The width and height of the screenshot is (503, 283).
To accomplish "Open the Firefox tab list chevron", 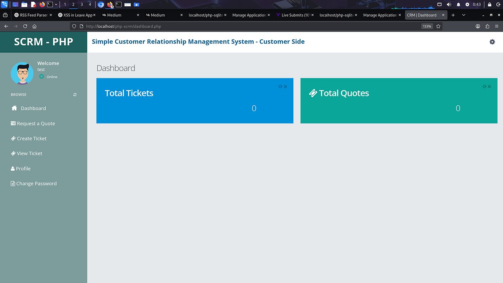I will (463, 15).
